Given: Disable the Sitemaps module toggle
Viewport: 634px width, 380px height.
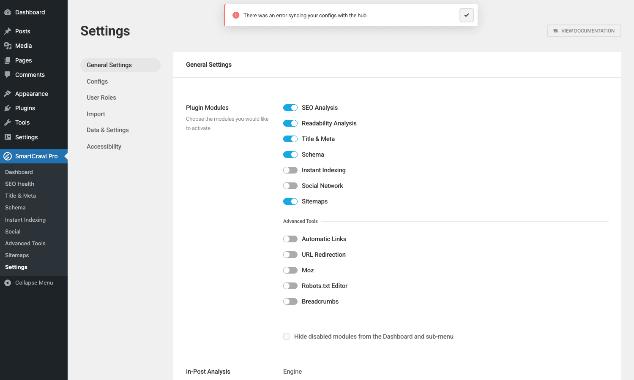Looking at the screenshot, I should click(x=290, y=201).
